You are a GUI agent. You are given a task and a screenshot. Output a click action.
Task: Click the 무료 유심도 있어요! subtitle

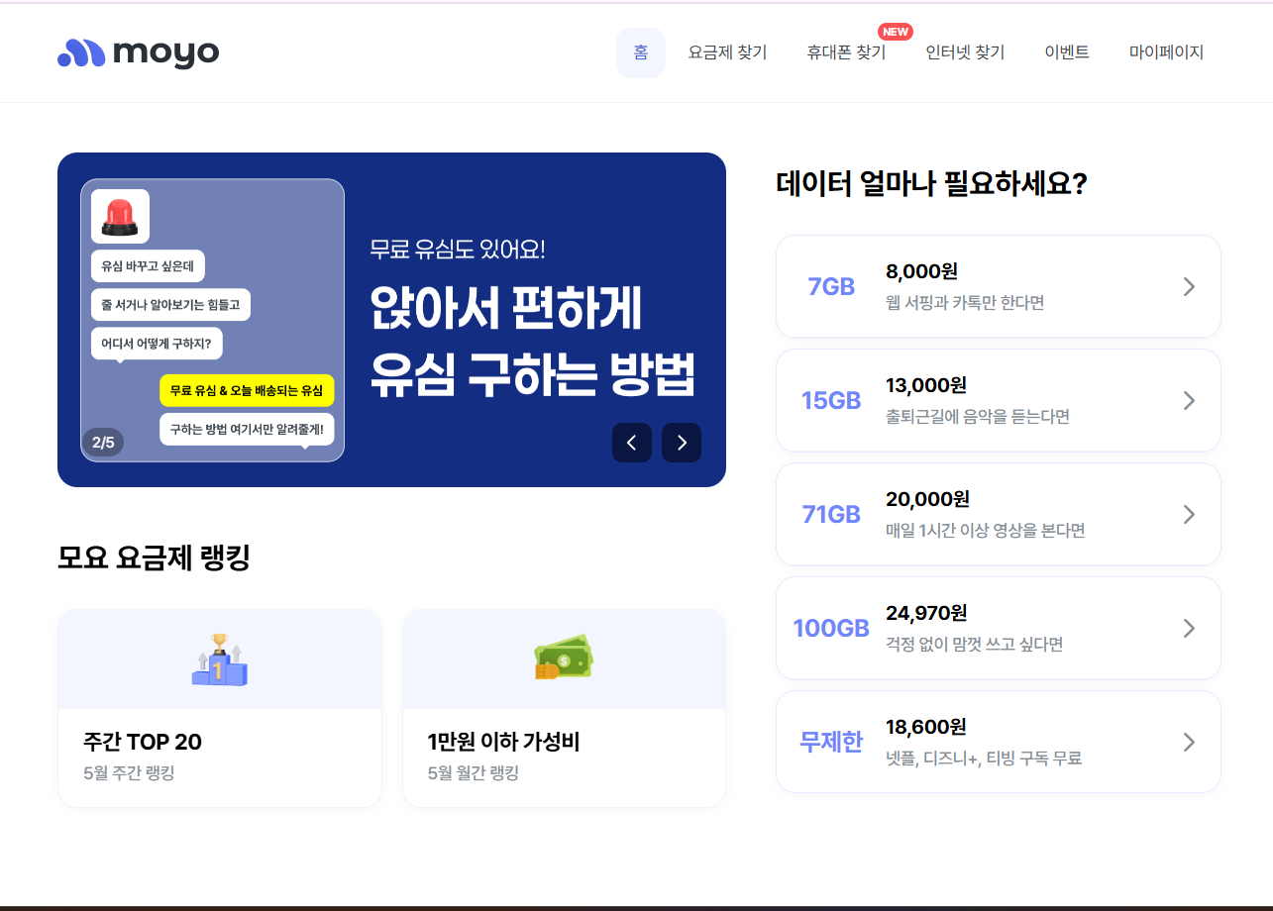[458, 250]
